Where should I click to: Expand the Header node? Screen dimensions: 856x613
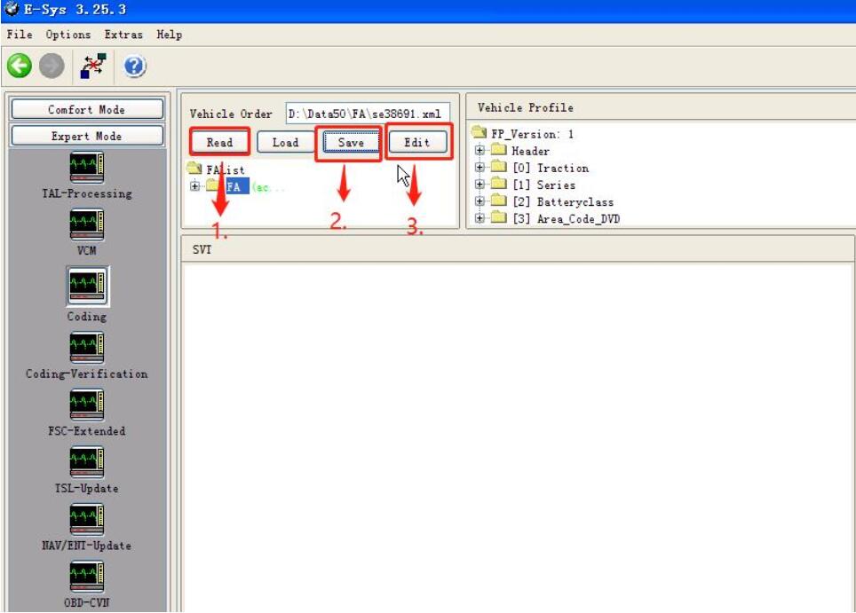coord(480,150)
